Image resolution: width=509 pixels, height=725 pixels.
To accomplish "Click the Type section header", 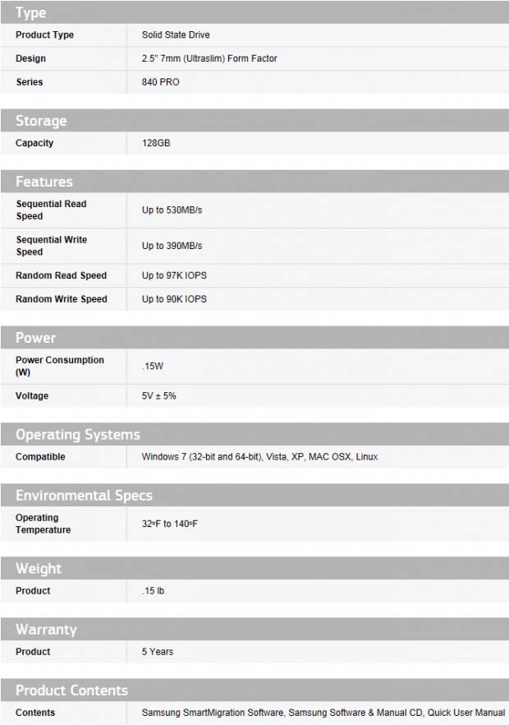I will click(x=31, y=12).
